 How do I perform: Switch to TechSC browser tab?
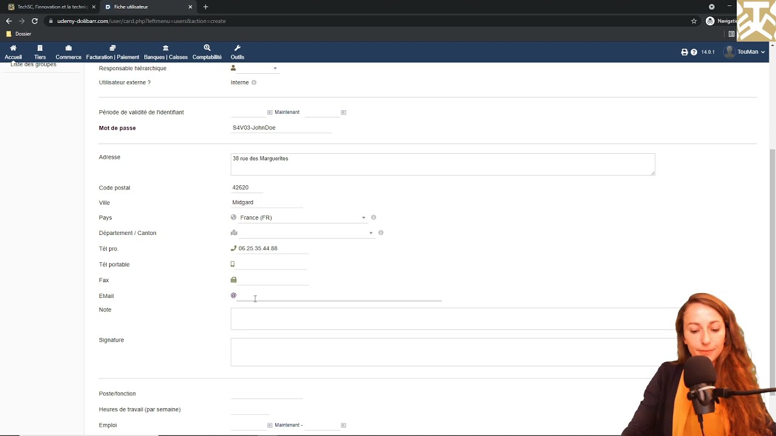pos(52,7)
